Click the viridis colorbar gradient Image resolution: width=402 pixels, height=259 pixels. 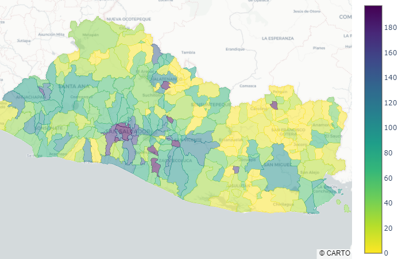pos(373,129)
